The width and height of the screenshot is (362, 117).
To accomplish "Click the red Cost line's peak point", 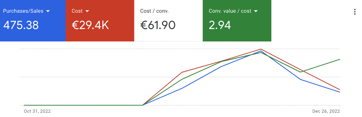I will [261, 49].
